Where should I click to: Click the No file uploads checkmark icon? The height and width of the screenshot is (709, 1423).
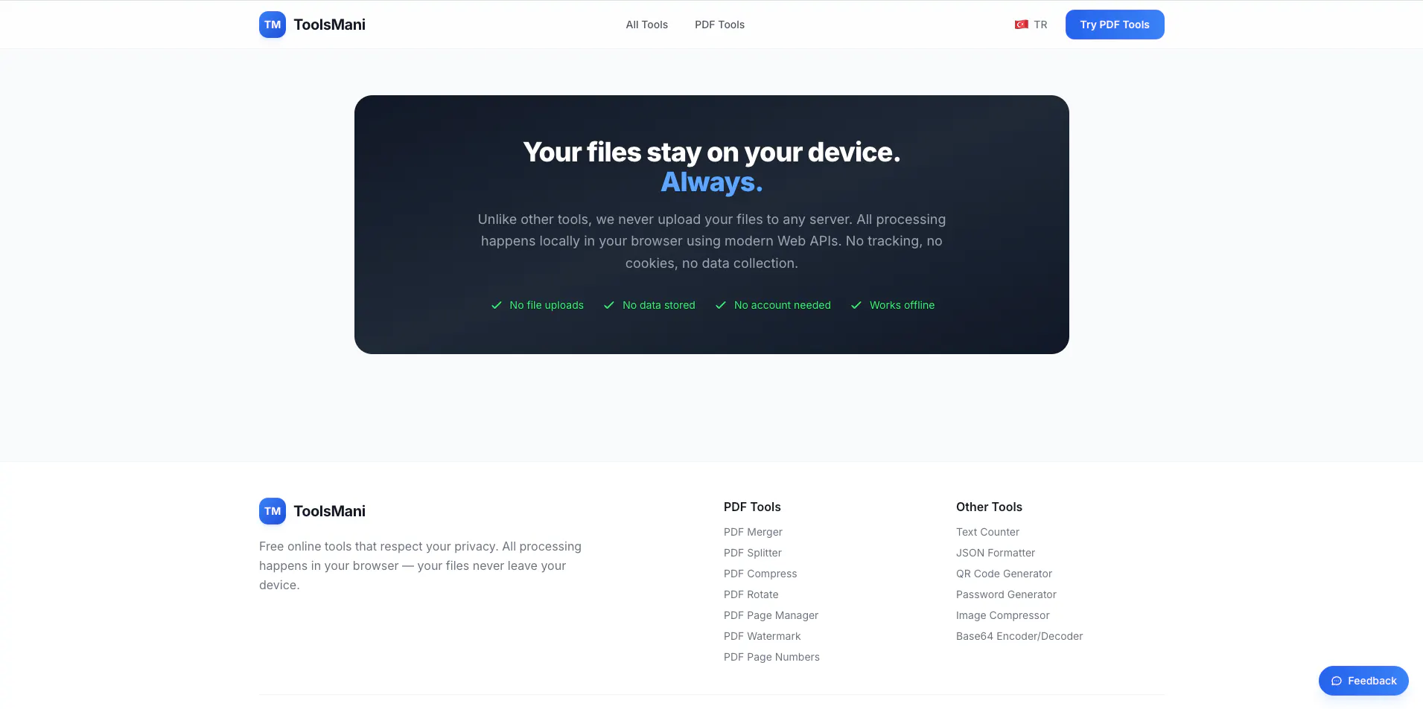pyautogui.click(x=497, y=305)
